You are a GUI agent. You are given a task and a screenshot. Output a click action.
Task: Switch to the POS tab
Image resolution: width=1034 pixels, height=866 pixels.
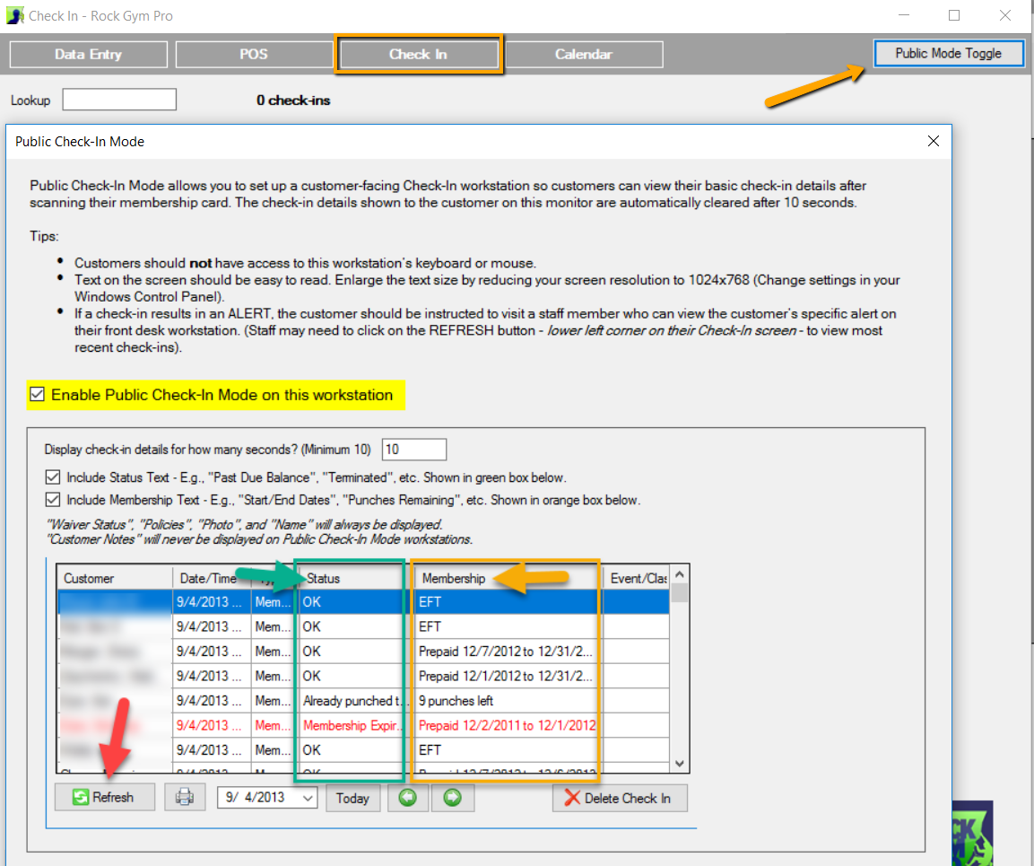pos(254,54)
